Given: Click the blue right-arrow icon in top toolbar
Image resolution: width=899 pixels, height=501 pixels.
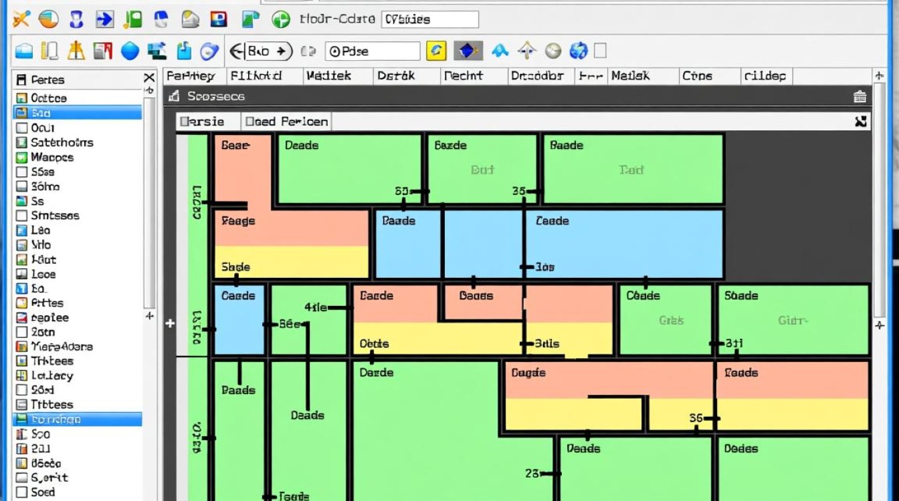Looking at the screenshot, I should point(105,19).
